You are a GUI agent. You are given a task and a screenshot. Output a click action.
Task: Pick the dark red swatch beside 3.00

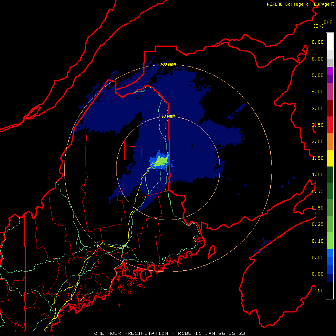point(330,108)
